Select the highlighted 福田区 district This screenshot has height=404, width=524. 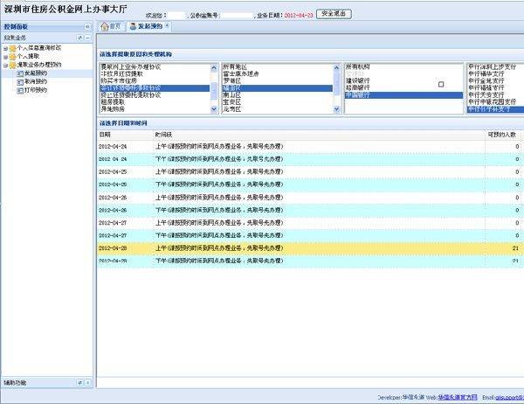[278, 88]
